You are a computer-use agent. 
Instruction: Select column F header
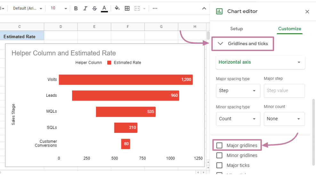(128, 27)
